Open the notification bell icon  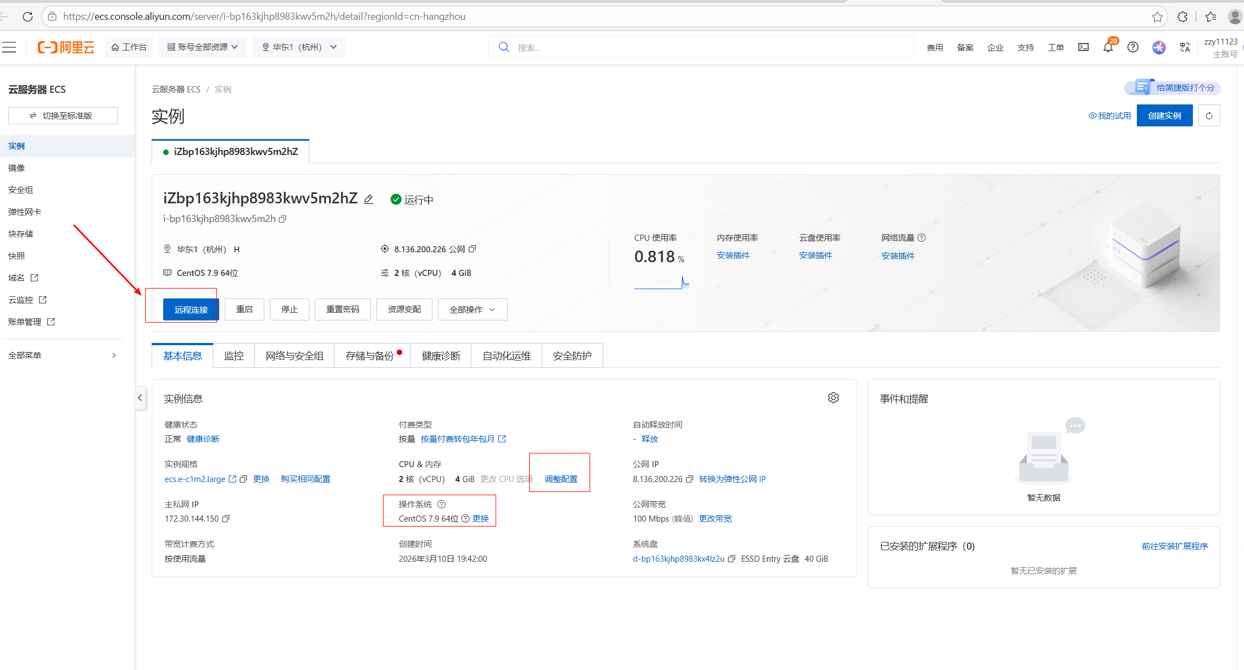pyautogui.click(x=1108, y=47)
